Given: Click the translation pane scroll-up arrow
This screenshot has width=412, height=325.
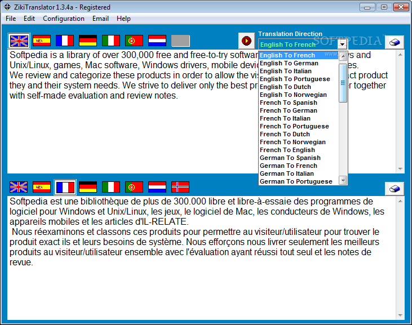Looking at the screenshot, I should (x=400, y=201).
